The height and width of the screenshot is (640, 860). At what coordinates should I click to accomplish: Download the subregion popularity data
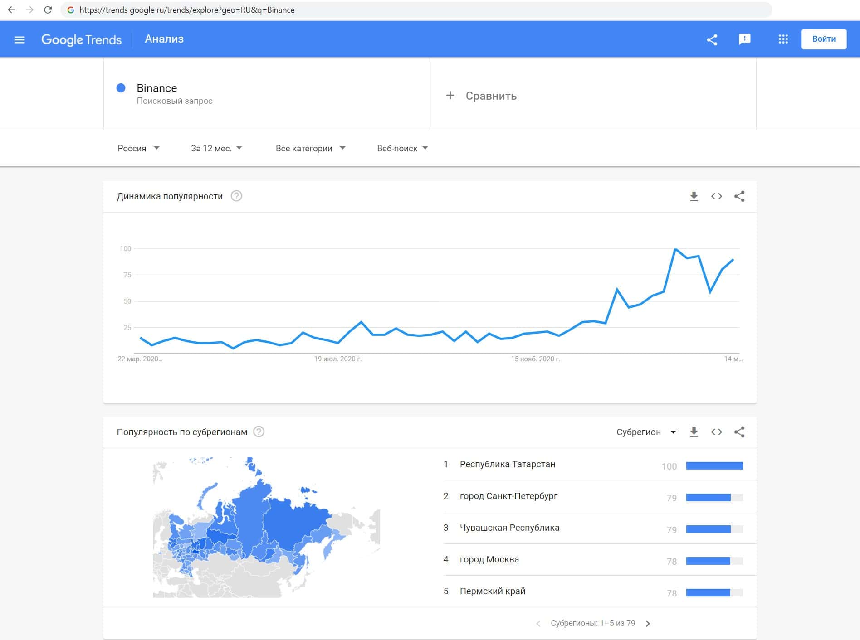(x=694, y=432)
